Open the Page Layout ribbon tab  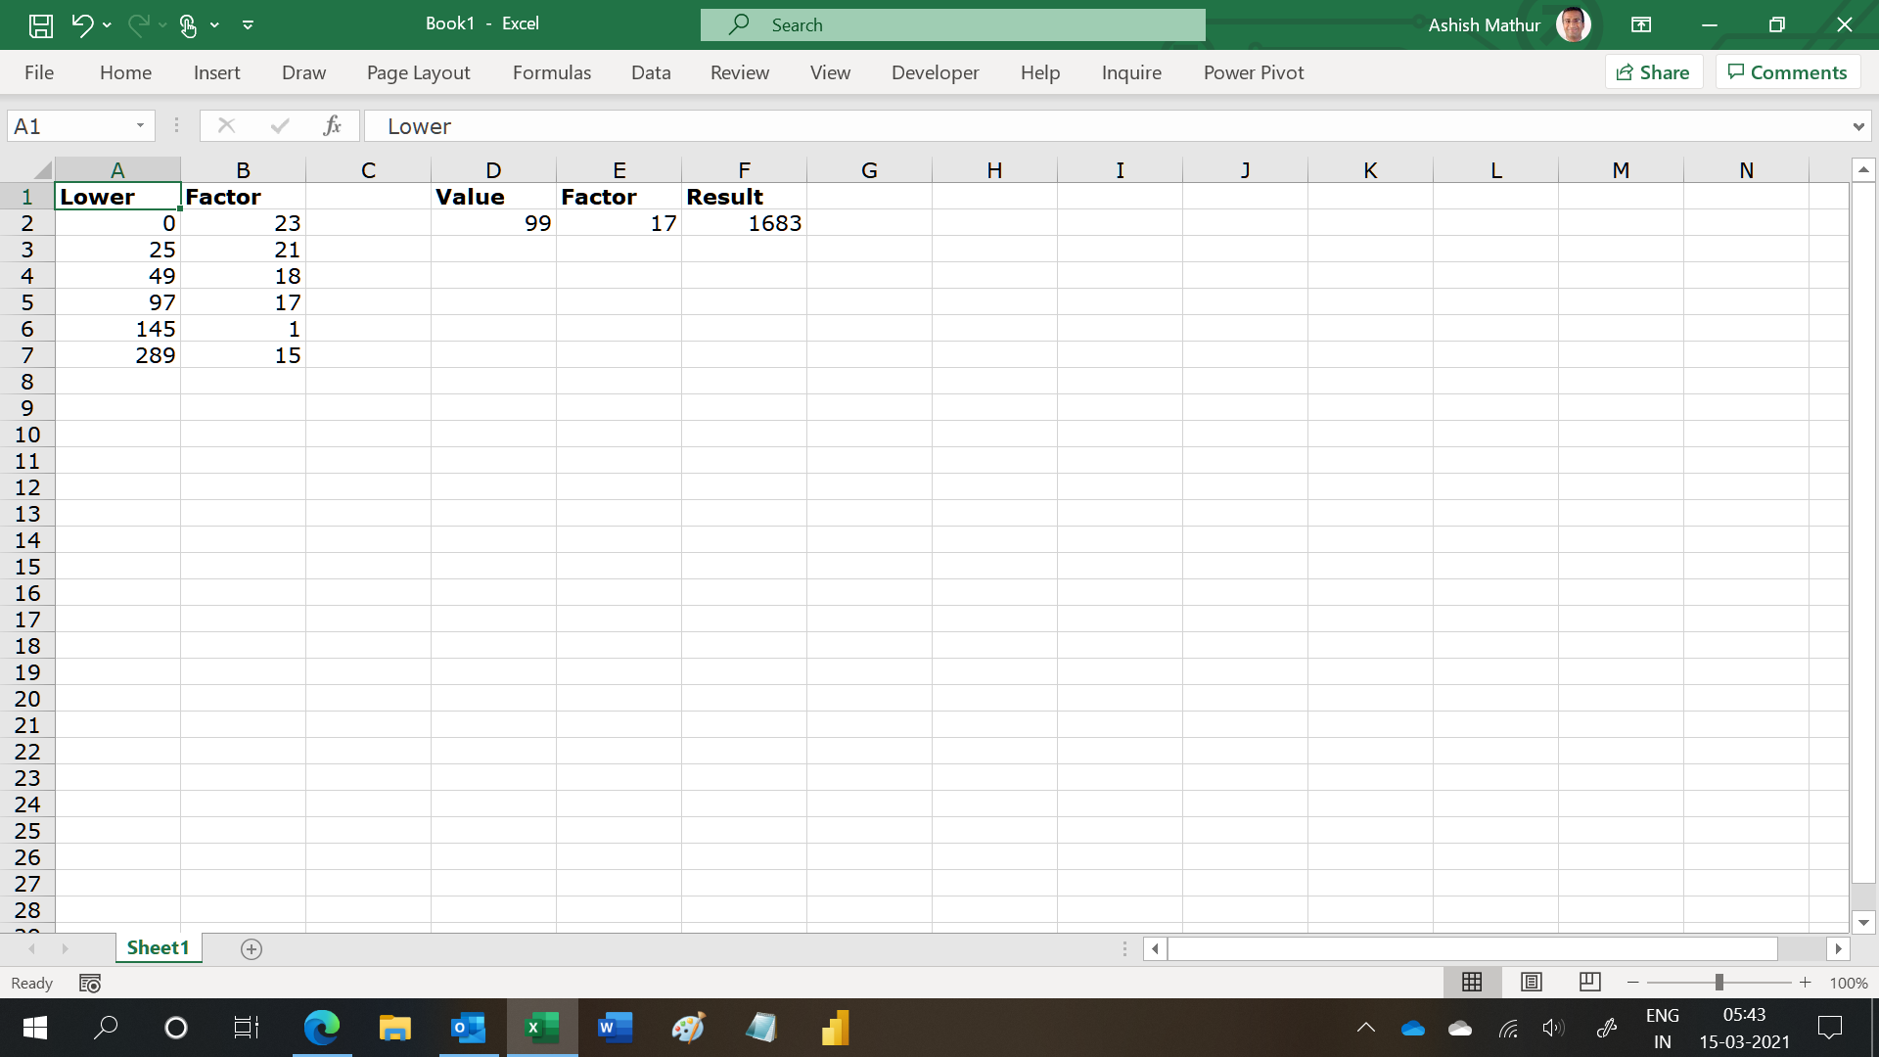tap(419, 72)
